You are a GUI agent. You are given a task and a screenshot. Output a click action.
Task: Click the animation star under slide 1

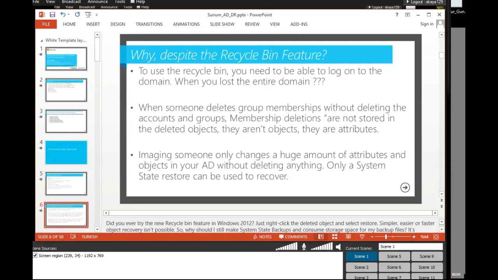(41, 54)
